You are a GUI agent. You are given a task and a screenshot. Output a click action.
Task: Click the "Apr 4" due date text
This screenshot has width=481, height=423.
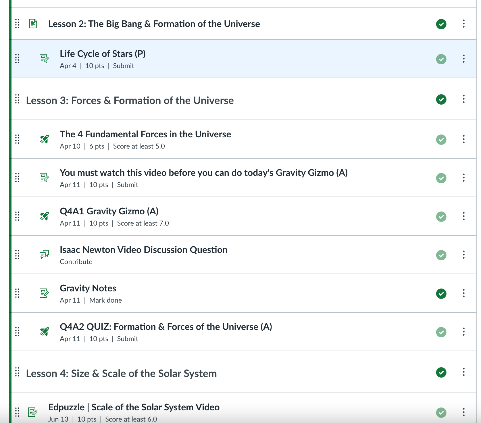68,66
